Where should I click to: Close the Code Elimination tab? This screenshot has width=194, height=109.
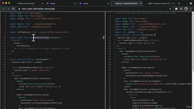pyautogui.click(x=141, y=3)
